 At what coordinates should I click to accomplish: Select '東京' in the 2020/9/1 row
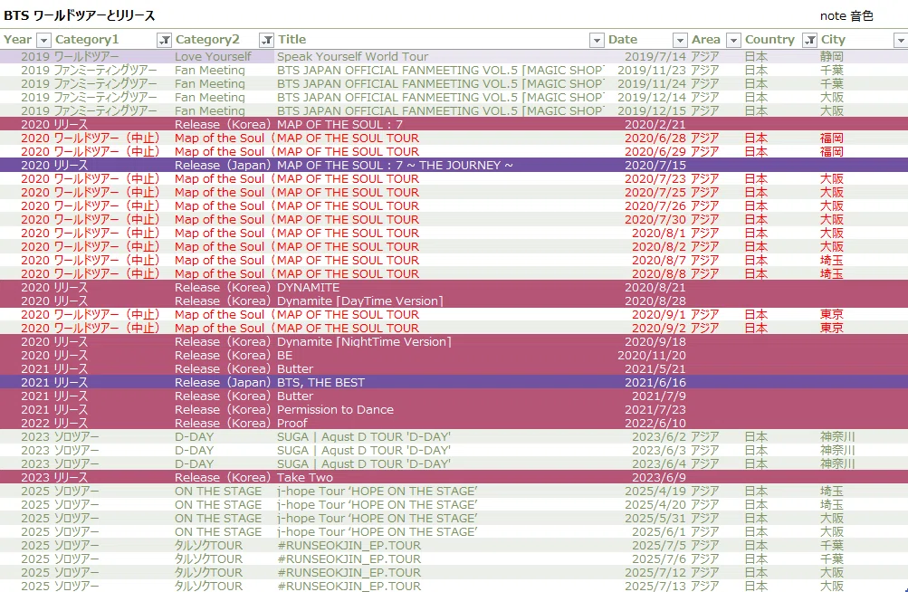(832, 314)
